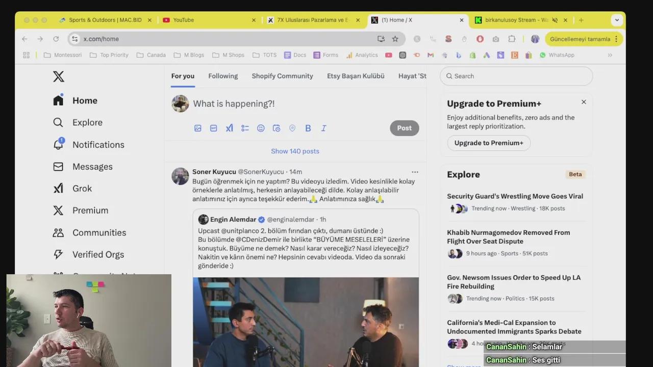Switch to the Following tab
The height and width of the screenshot is (367, 653).
click(x=223, y=76)
